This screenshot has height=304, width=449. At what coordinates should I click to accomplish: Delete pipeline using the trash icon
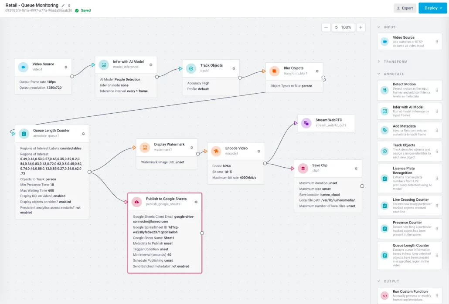point(69,5)
